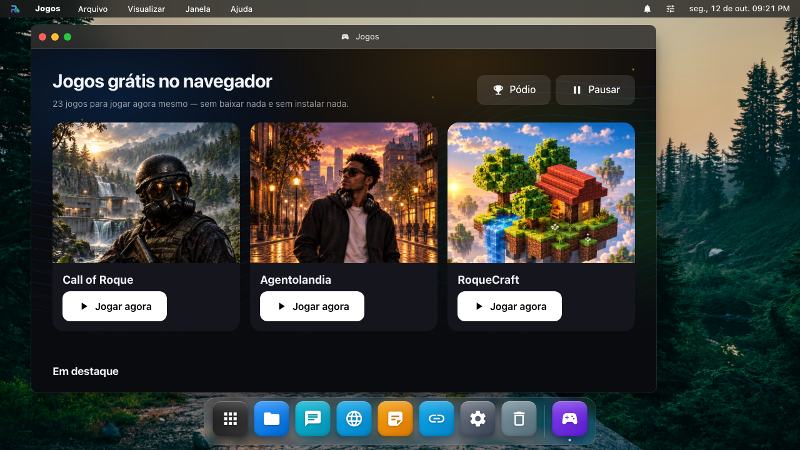
Task: Launch RoqueCraft with Jogar agora
Action: [509, 306]
